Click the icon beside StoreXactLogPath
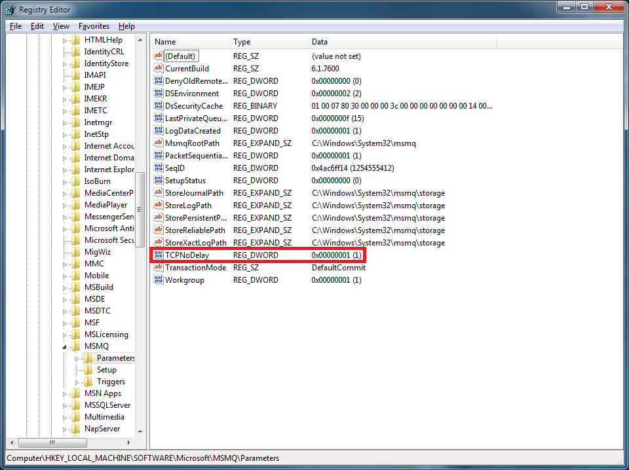 pos(159,242)
